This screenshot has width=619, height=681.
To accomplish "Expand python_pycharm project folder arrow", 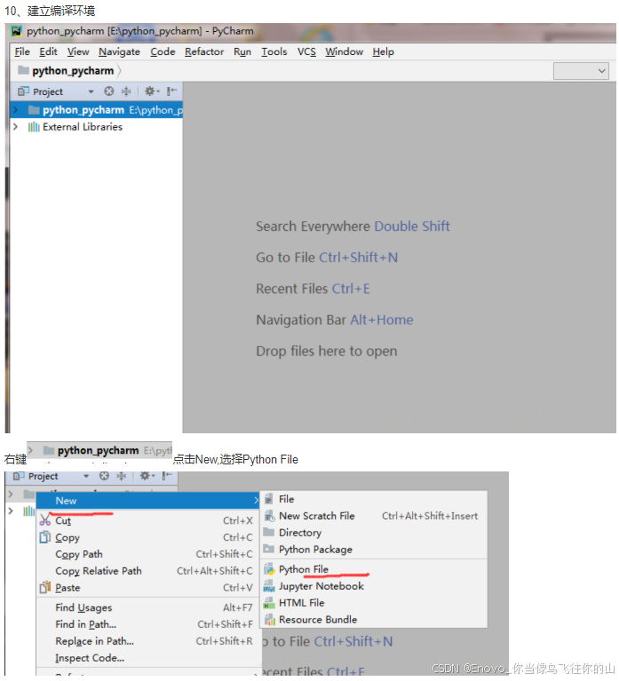I will [x=16, y=110].
